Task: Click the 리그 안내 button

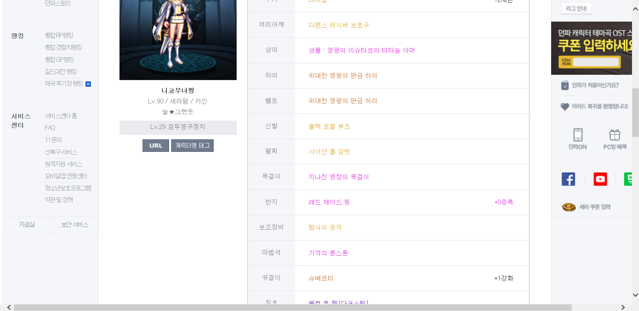Action: (576, 8)
